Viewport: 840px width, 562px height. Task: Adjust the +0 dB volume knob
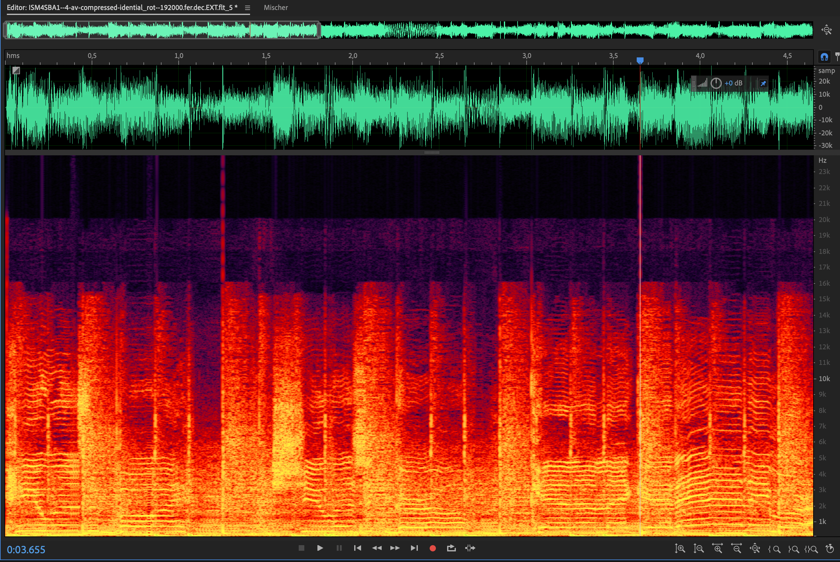click(x=716, y=83)
